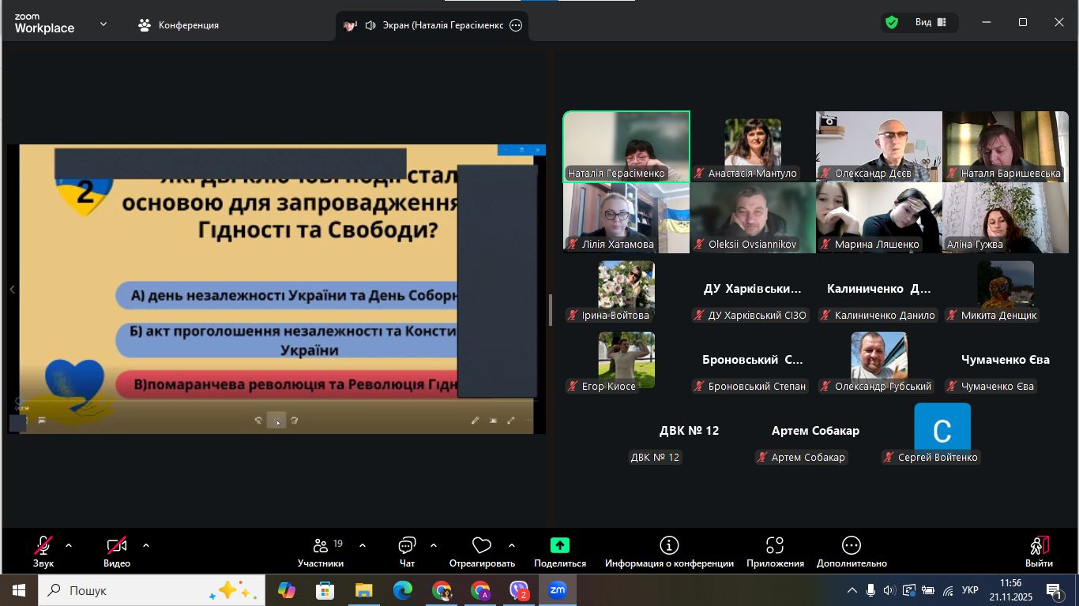Expand video options arrow next to Видео

[x=146, y=545]
